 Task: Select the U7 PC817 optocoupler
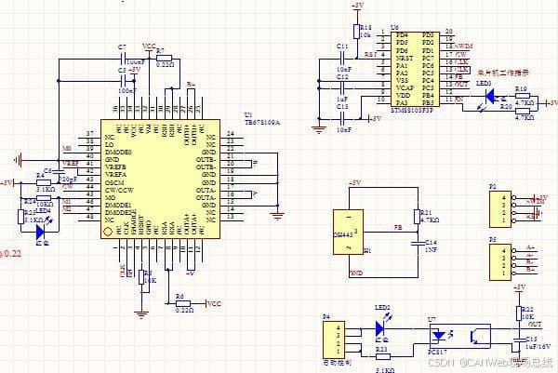pos(460,336)
